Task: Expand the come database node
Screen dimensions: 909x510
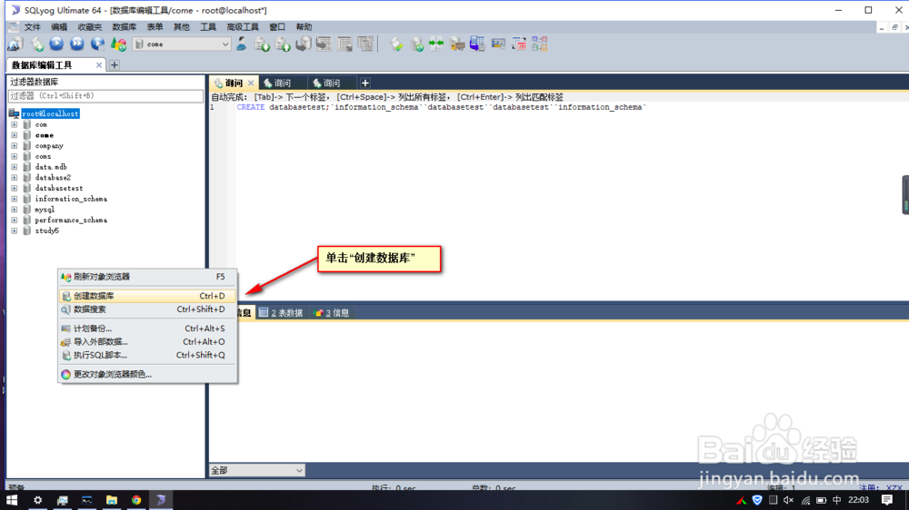Action: coord(15,135)
